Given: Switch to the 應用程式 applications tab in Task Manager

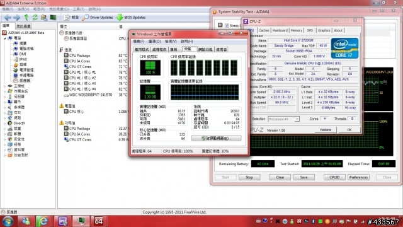Looking at the screenshot, I should click(x=142, y=49).
